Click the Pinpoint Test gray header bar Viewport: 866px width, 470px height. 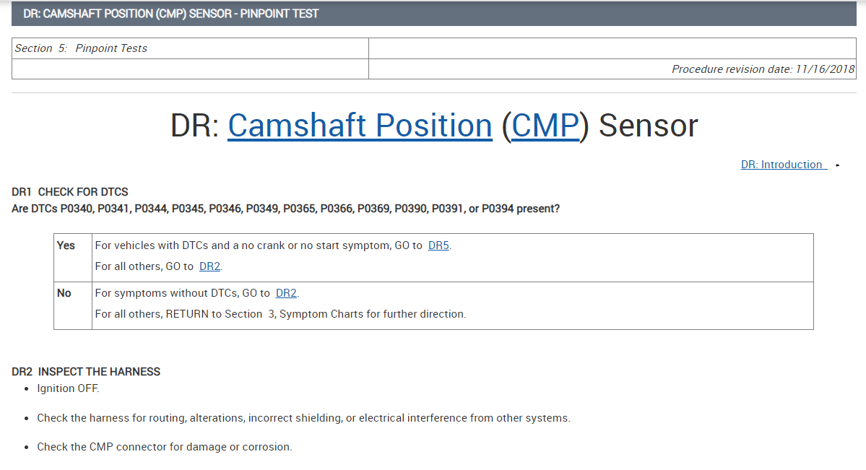(x=433, y=14)
